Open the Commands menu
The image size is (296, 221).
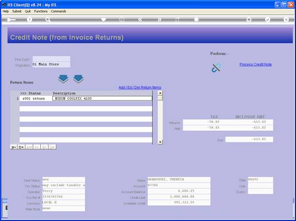[x=58, y=12]
